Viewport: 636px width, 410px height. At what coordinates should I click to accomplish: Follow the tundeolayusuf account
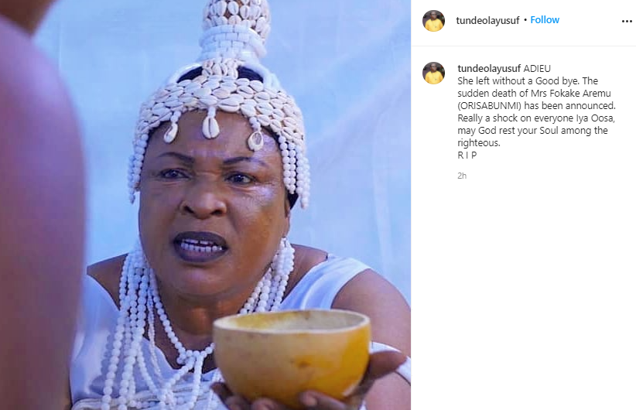click(x=545, y=20)
